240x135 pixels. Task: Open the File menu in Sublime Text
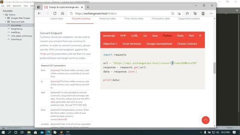click(3, 6)
